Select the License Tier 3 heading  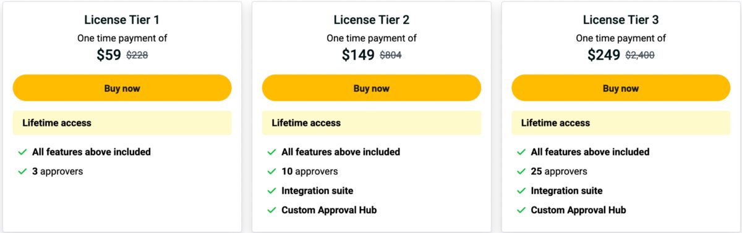pos(621,20)
